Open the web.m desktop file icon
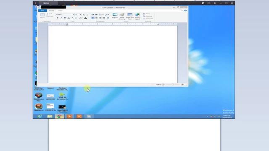This screenshot has height=151, width=269. (x=62, y=96)
